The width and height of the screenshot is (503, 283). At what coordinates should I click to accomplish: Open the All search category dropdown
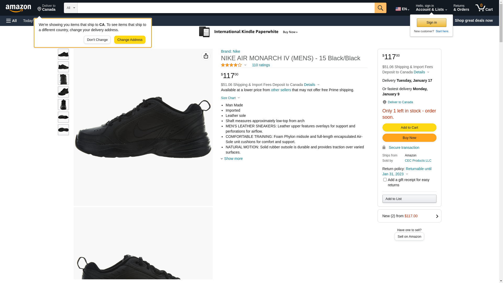[x=70, y=8]
